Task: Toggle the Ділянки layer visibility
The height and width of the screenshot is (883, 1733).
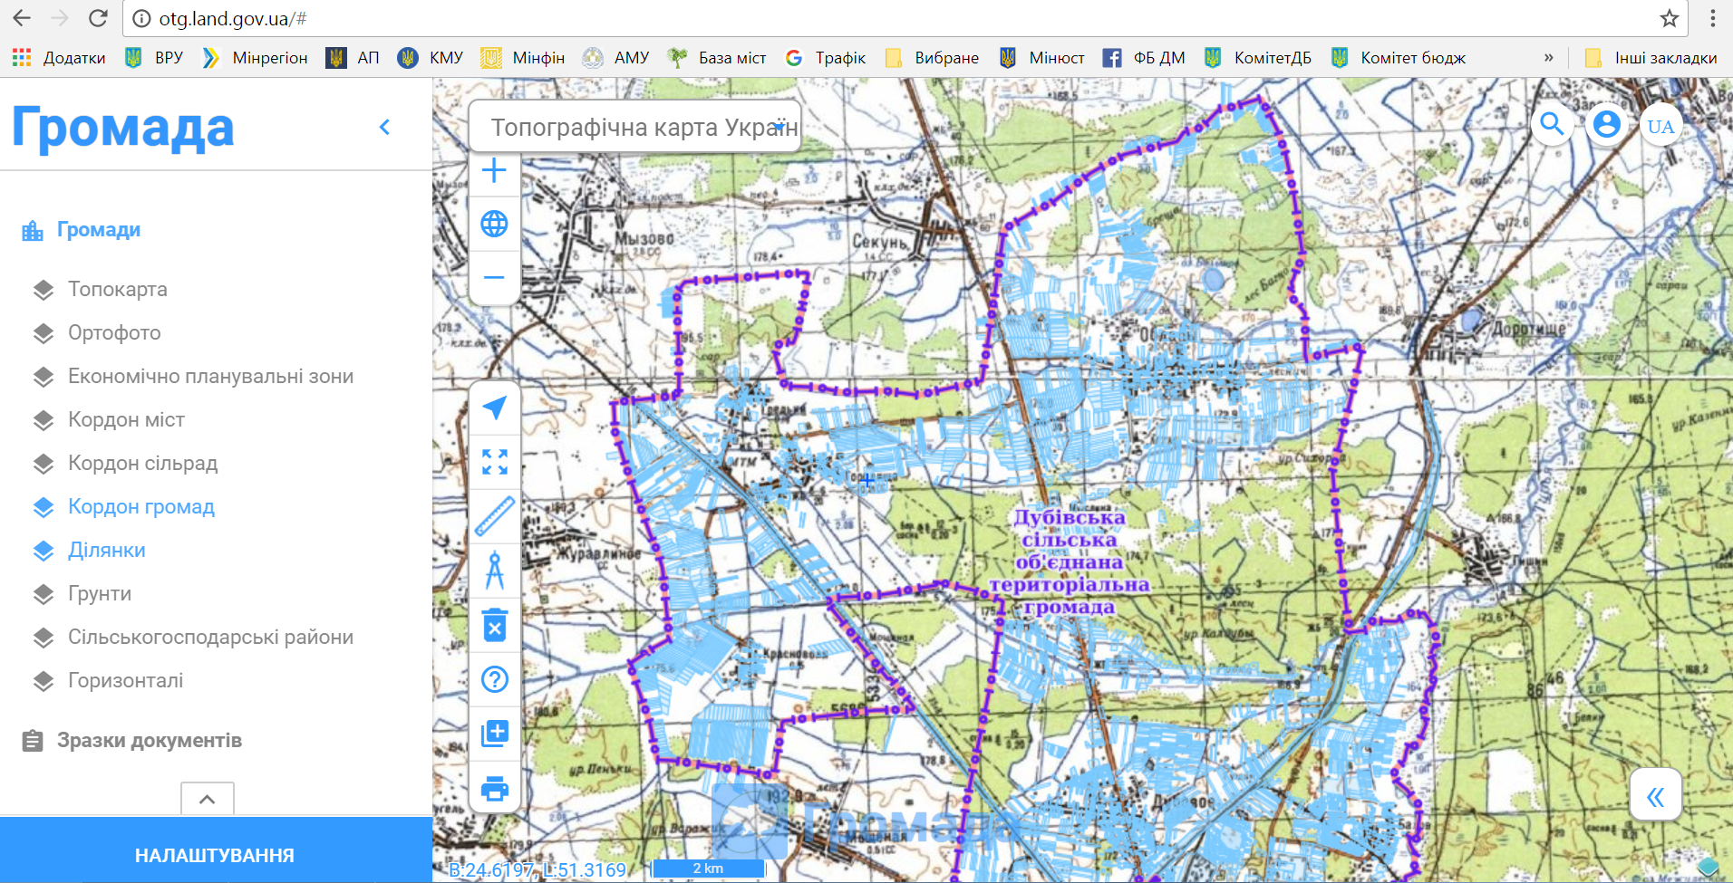Action: pyautogui.click(x=106, y=551)
